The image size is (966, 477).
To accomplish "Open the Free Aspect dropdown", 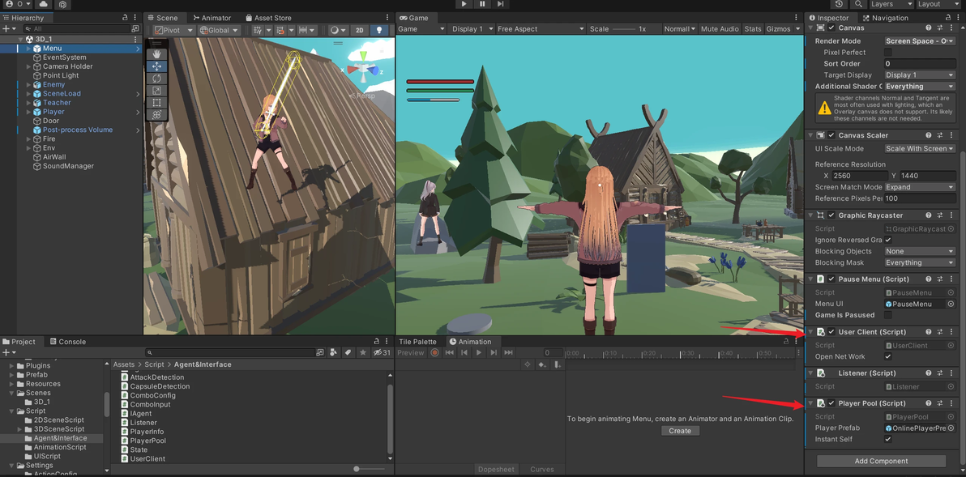I will [540, 29].
